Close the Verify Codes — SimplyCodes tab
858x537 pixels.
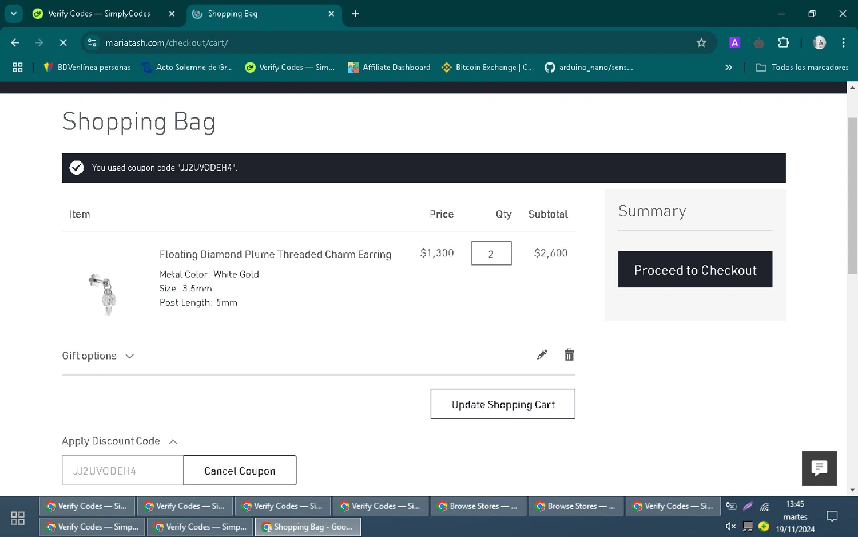(x=172, y=14)
